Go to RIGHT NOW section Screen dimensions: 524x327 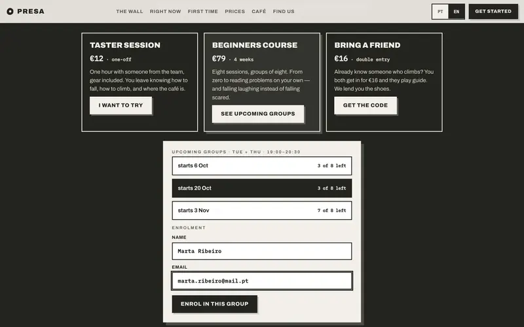pyautogui.click(x=166, y=11)
